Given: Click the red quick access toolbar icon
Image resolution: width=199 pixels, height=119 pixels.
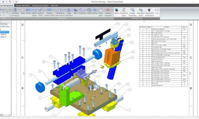Looking at the screenshot, I should pos(10,2).
